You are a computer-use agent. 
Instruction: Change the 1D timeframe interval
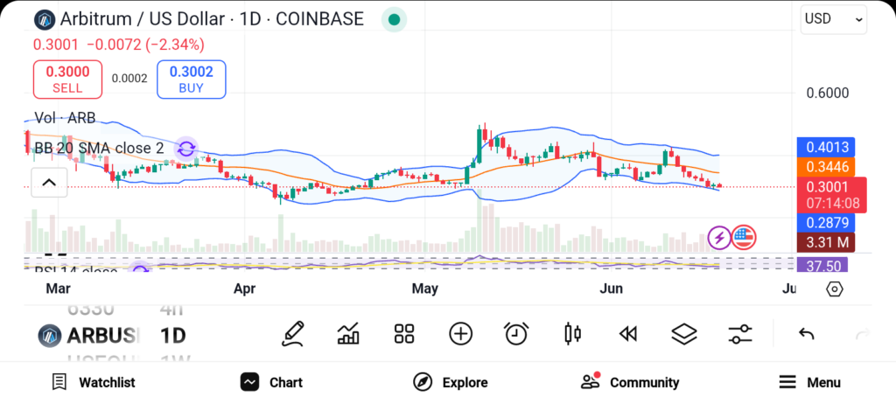[x=171, y=335]
